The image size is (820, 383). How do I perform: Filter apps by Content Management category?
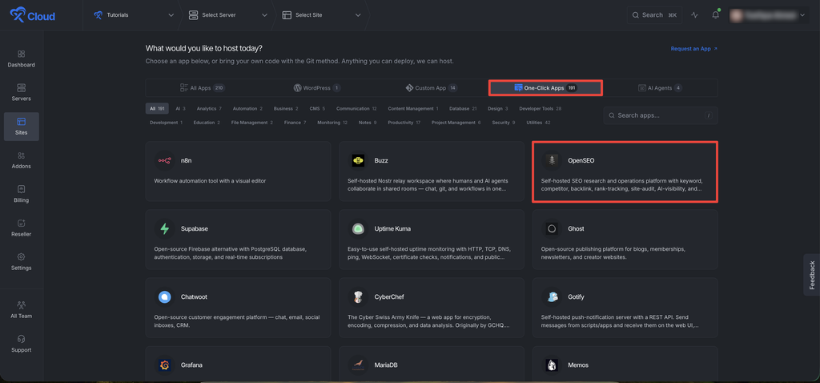click(413, 109)
